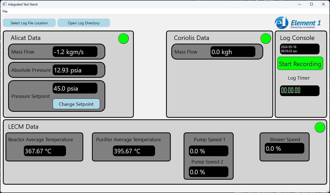Click the green status light on Coriolis Data panel

click(x=266, y=38)
